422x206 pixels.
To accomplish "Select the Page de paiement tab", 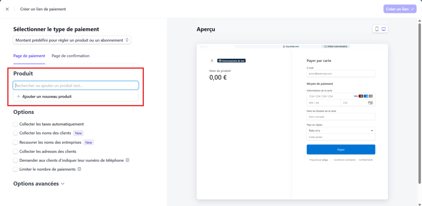I will coord(29,56).
